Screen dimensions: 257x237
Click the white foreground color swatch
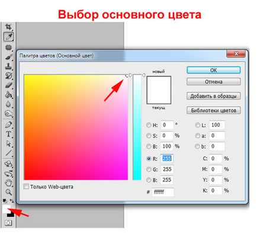tap(6, 209)
